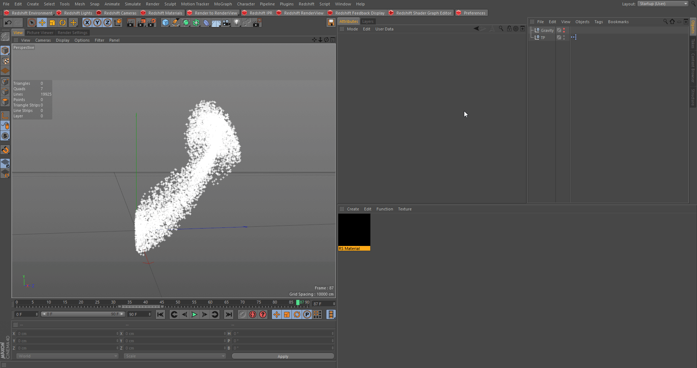
Task: Open viewport Cameras menu
Action: pyautogui.click(x=43, y=40)
